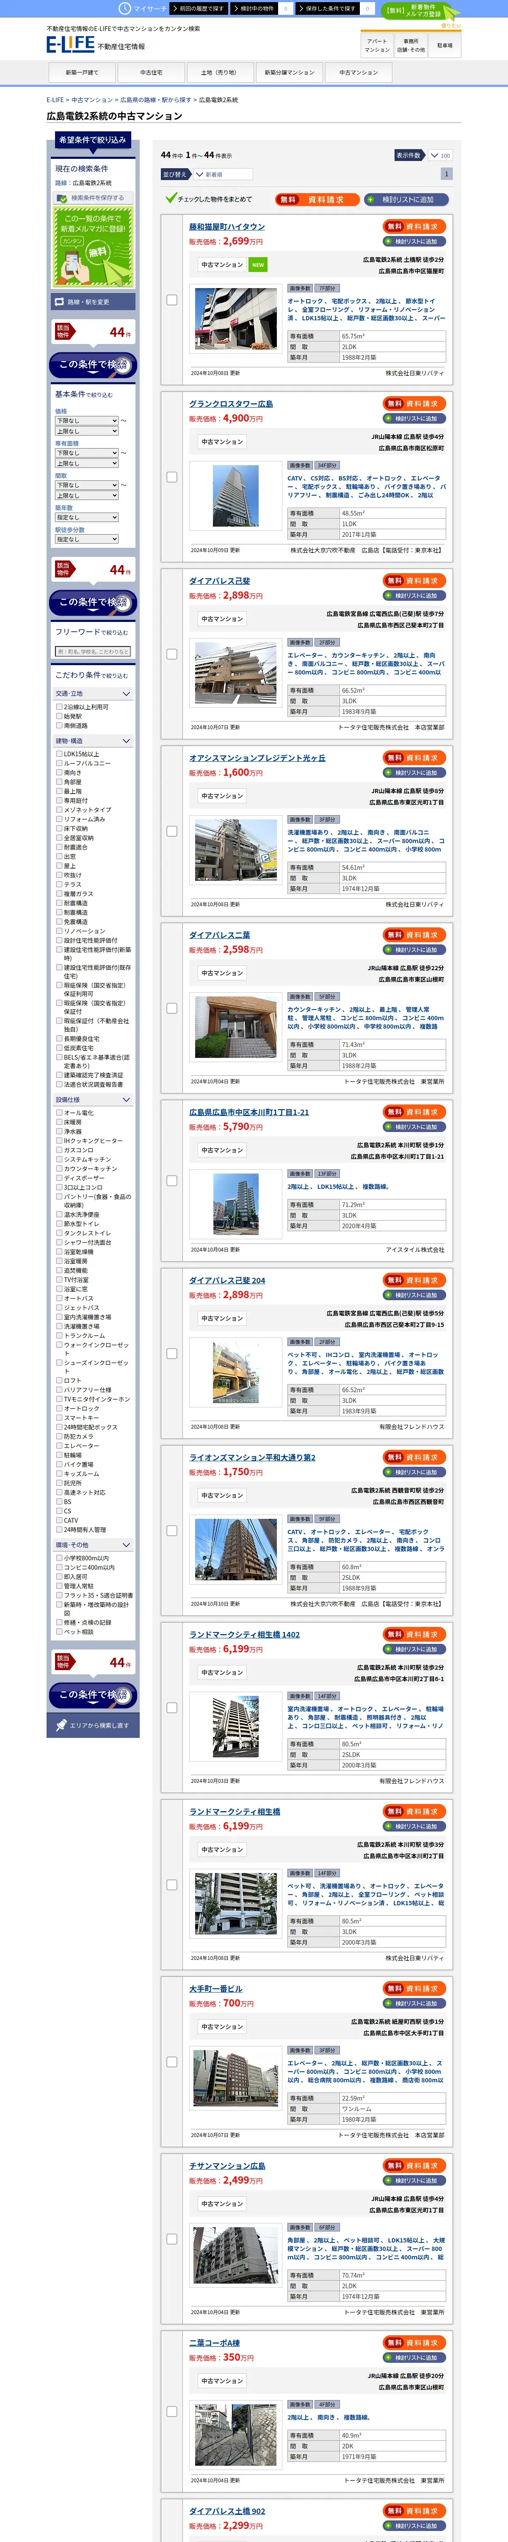The width and height of the screenshot is (508, 2542).
Task: Select the checkbox for グランクロスタワー広島 listing
Action: click(171, 477)
